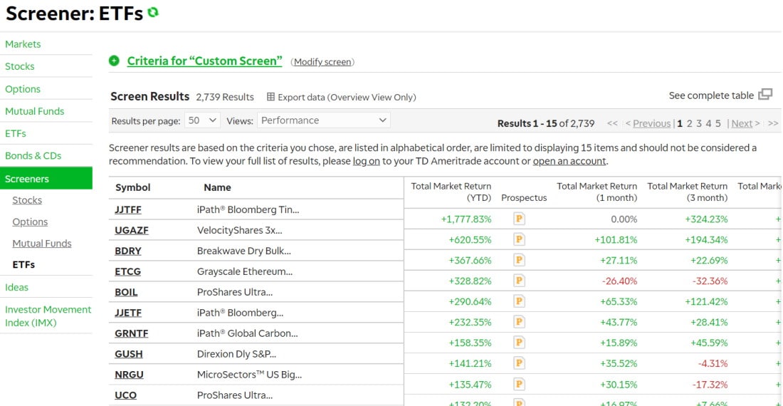Click the open an account link
This screenshot has width=783, height=406.
click(569, 161)
